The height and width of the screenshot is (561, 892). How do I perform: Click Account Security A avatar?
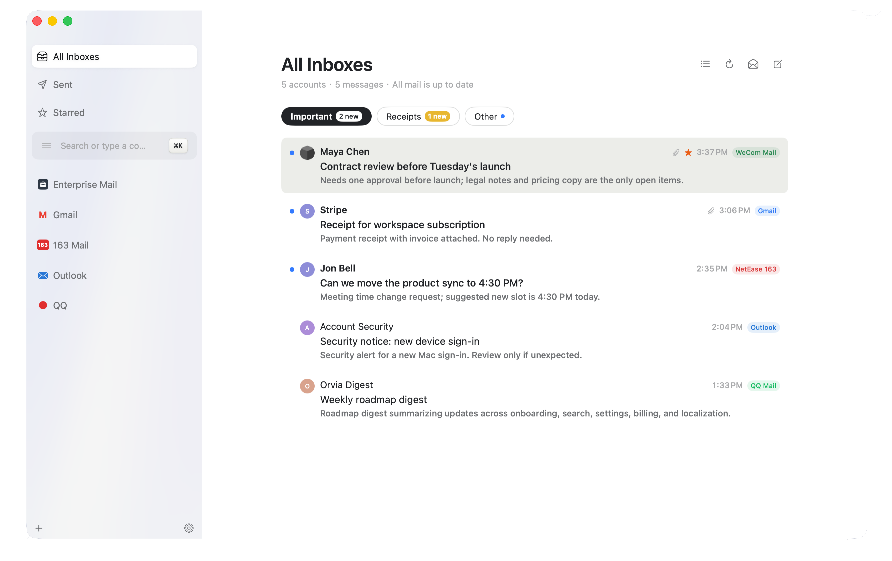(x=307, y=328)
